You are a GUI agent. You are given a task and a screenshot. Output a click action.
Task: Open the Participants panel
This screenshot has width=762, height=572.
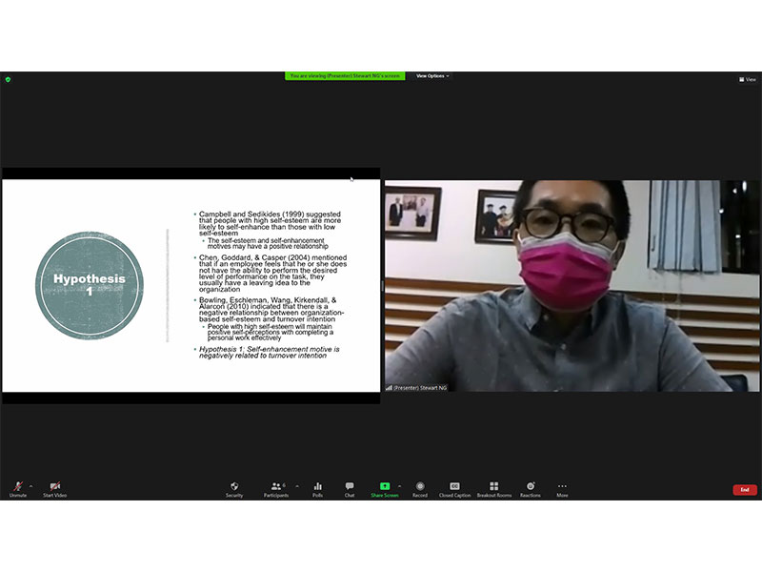[276, 488]
